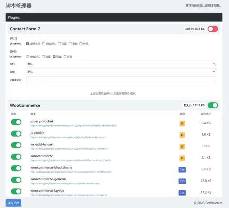Click the woocommerce-layout script name

coord(47,190)
